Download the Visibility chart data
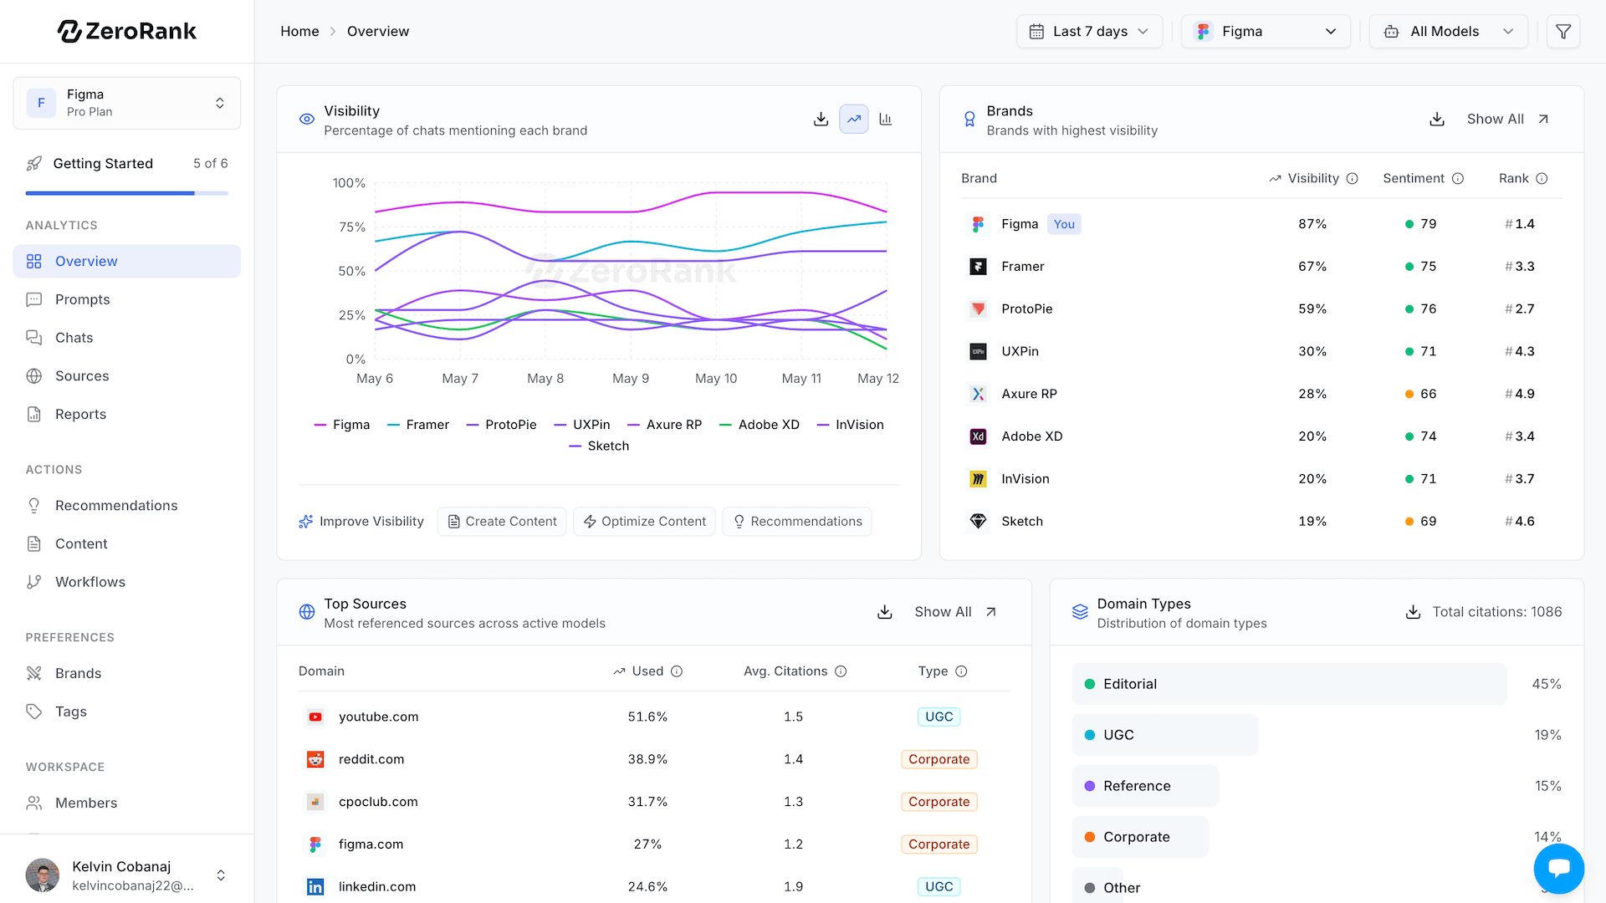 (x=821, y=120)
